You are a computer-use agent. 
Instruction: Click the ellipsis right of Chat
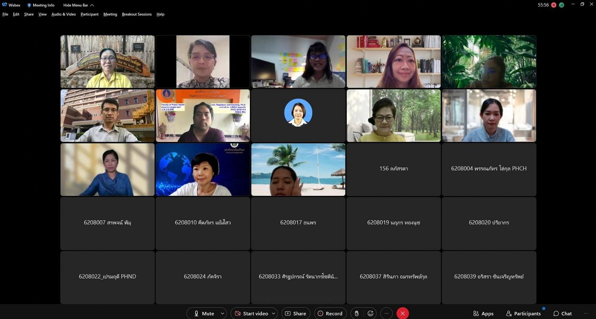(586, 313)
